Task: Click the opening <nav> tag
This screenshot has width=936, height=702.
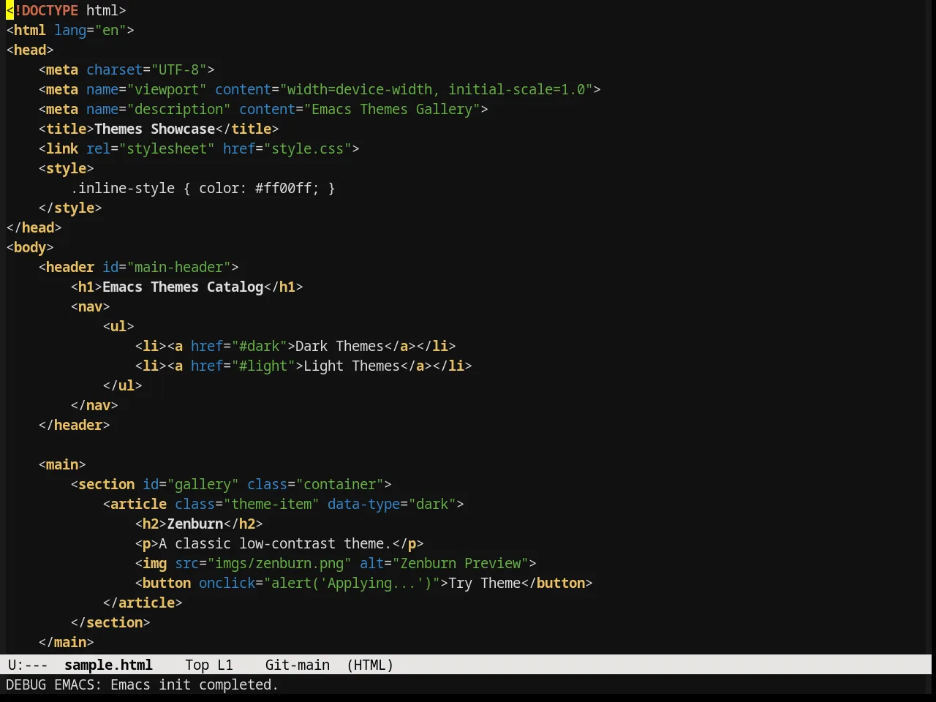Action: 91,306
